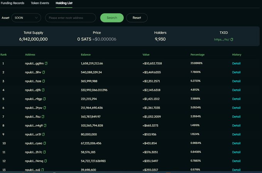This screenshot has width=262, height=173.
Task: Copy address npub1...f4mq
Action: tap(46, 161)
